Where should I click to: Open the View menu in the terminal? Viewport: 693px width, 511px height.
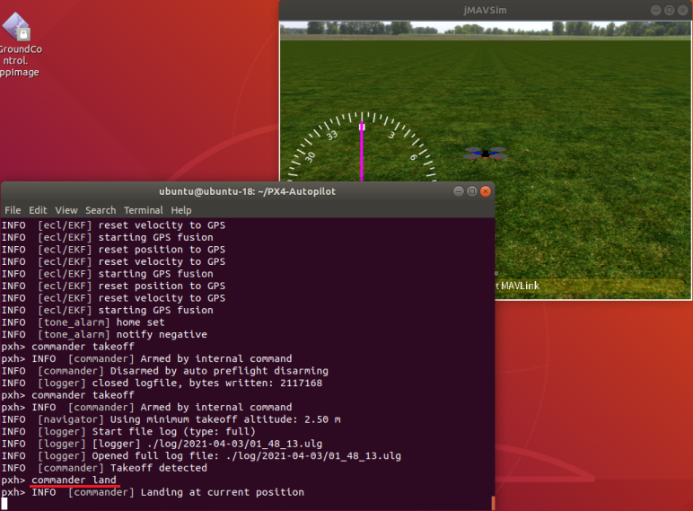coord(66,210)
